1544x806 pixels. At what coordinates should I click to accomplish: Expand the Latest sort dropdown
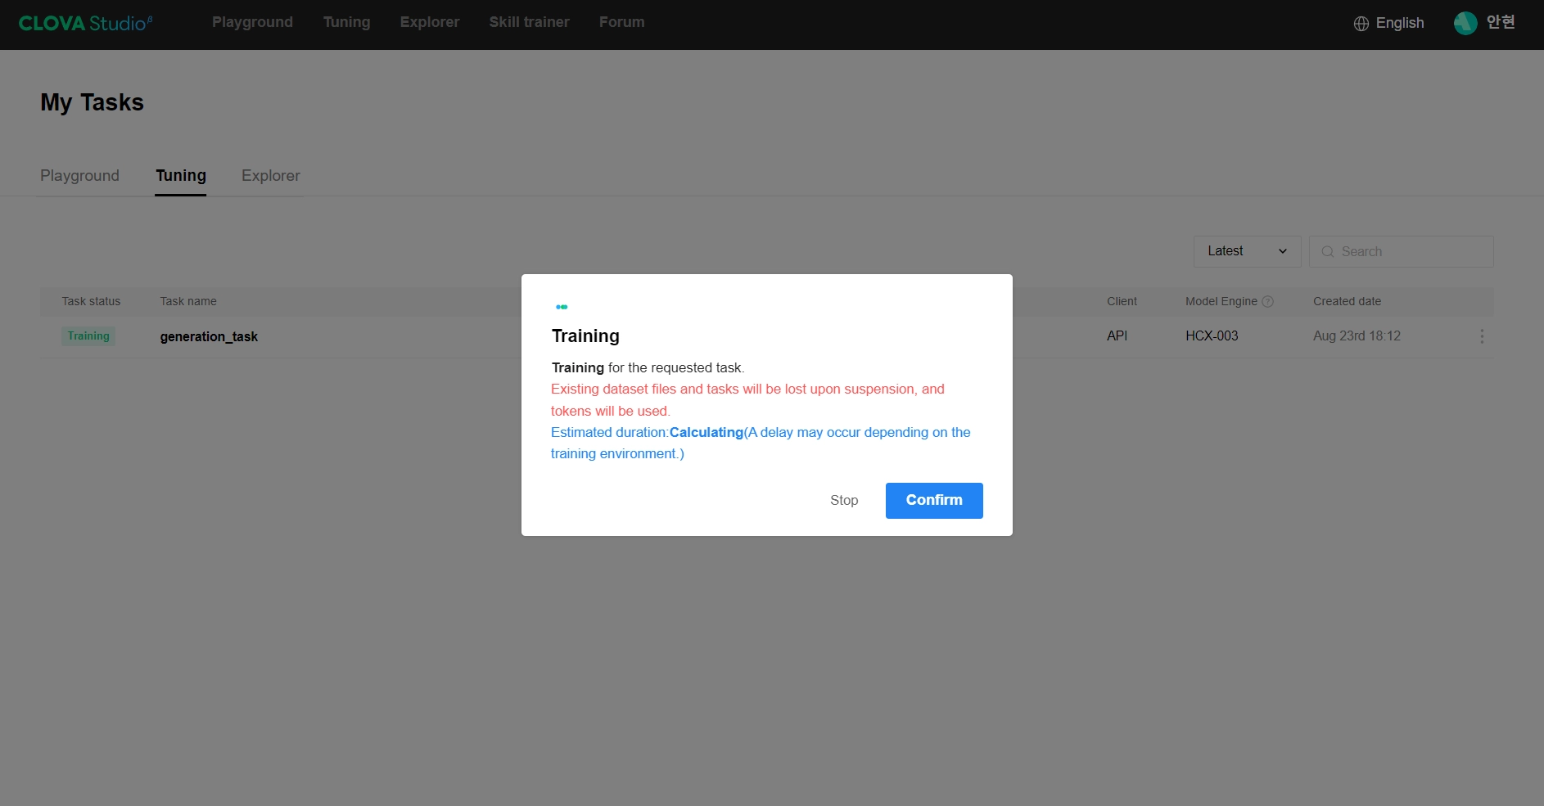pyautogui.click(x=1247, y=251)
